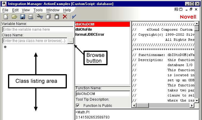Restore the inner document window
Screen dimensions: 202x120
(x=191, y=9)
